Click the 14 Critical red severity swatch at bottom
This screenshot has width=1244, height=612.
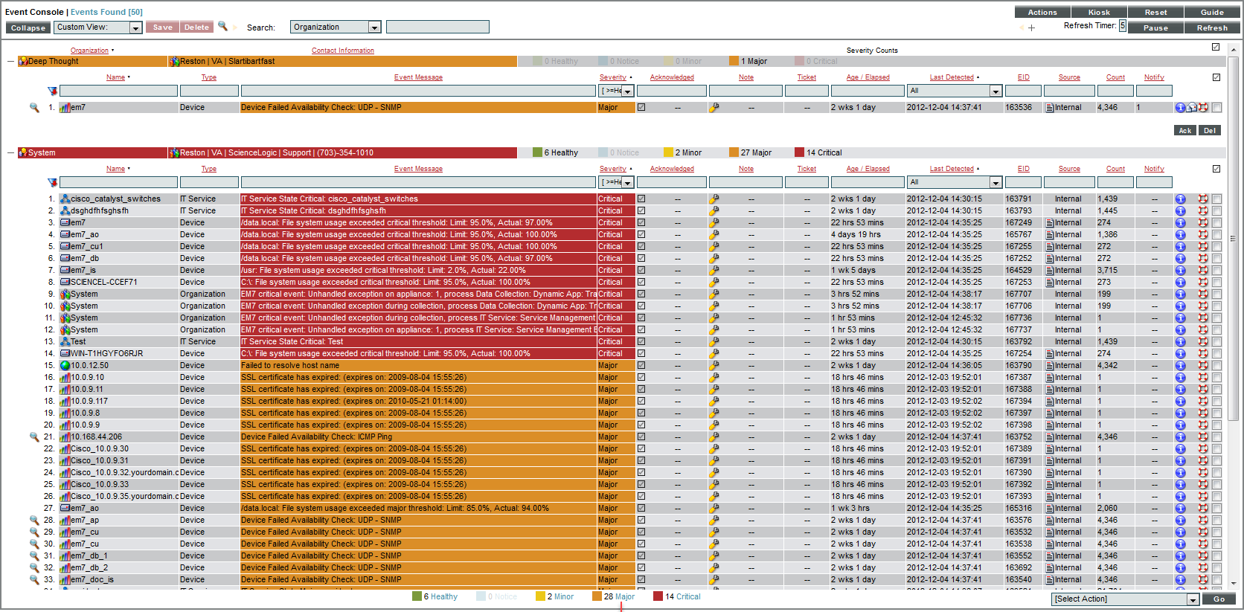point(658,596)
